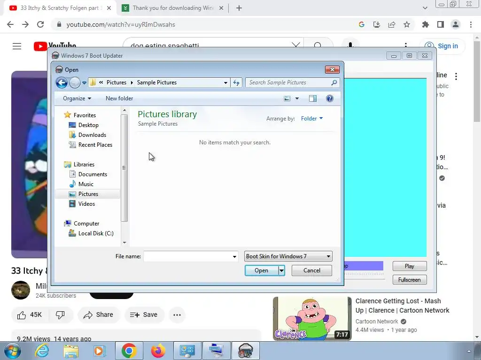Viewport: 481px width, 360px height.
Task: Launch Firefox from the taskbar
Action: pos(158,351)
